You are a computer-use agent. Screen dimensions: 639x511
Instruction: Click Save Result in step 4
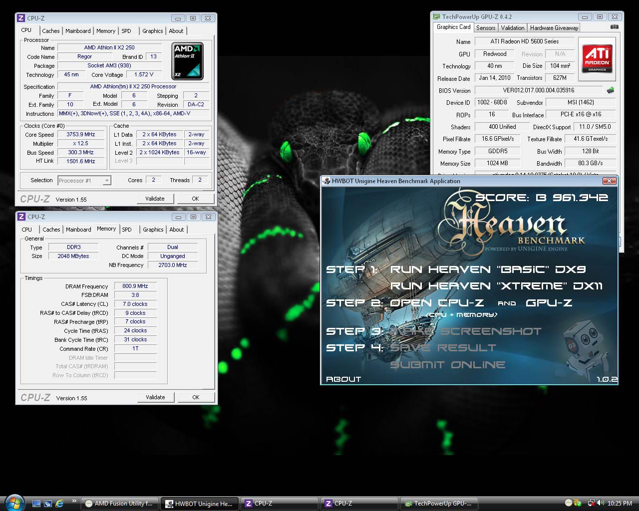tap(443, 348)
